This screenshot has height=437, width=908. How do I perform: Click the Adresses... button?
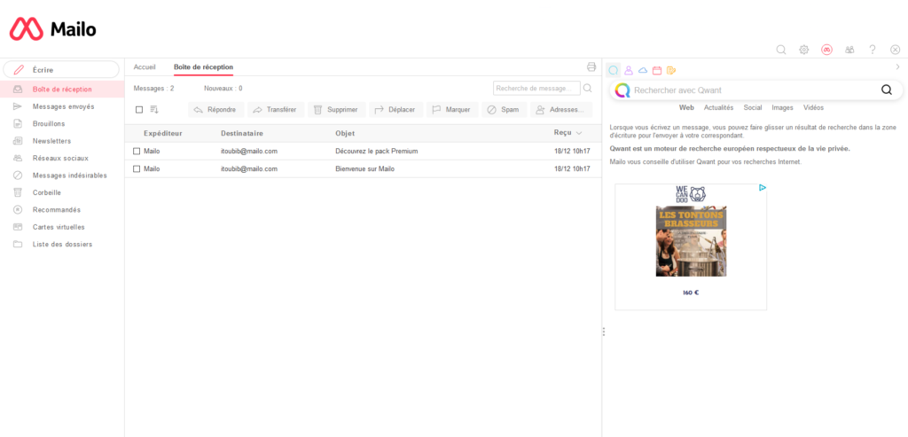point(561,109)
